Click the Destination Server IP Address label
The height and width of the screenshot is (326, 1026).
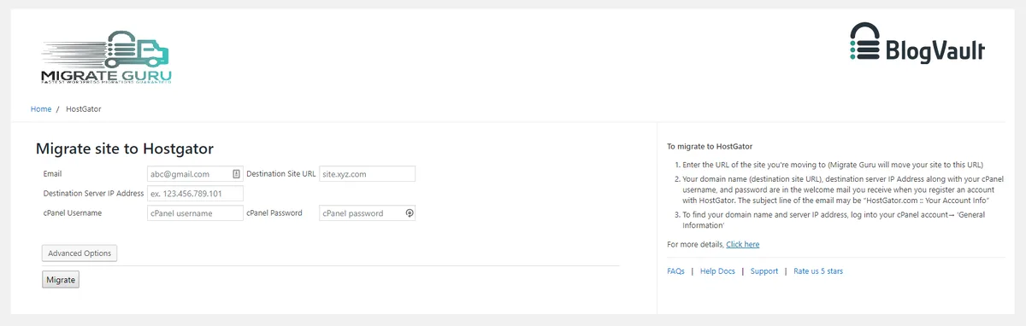(93, 194)
